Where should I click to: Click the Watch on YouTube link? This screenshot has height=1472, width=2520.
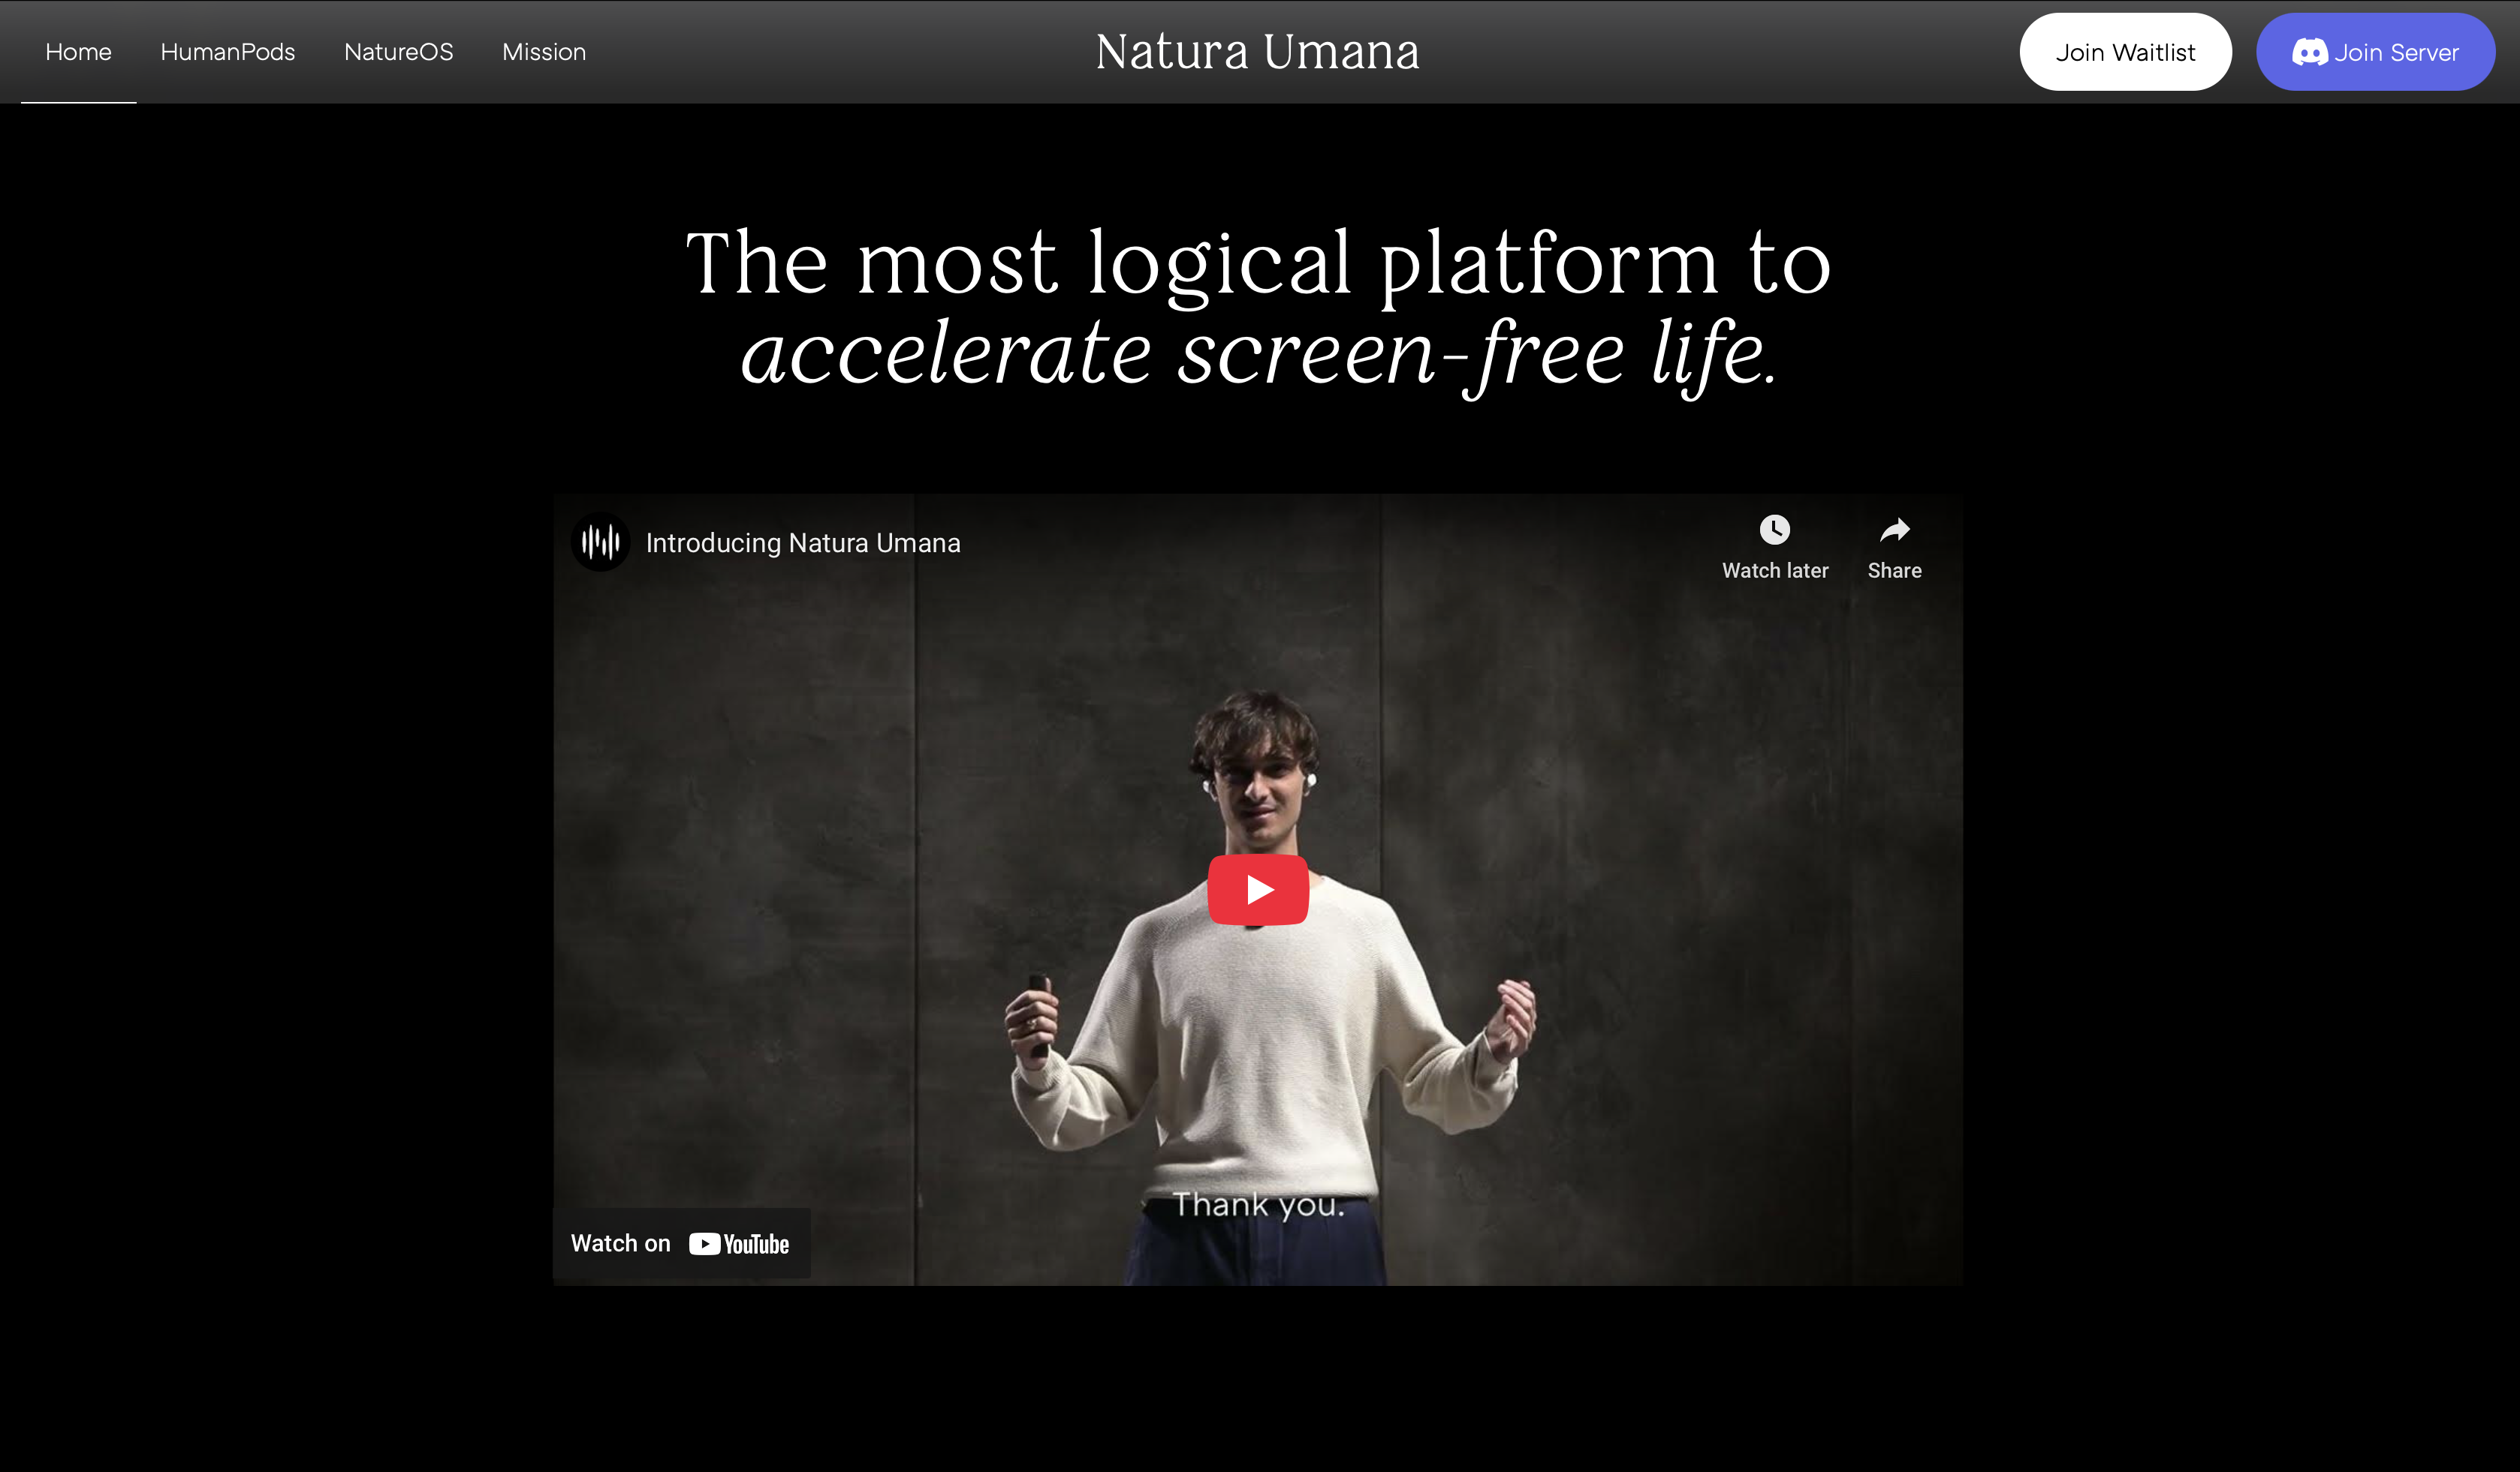(680, 1242)
